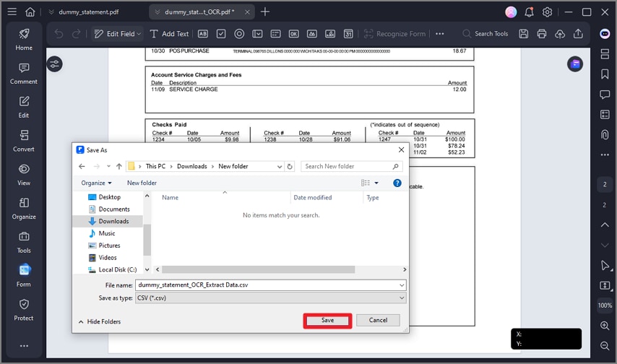Open the notifications bell
This screenshot has height=364, width=617.
tap(530, 12)
